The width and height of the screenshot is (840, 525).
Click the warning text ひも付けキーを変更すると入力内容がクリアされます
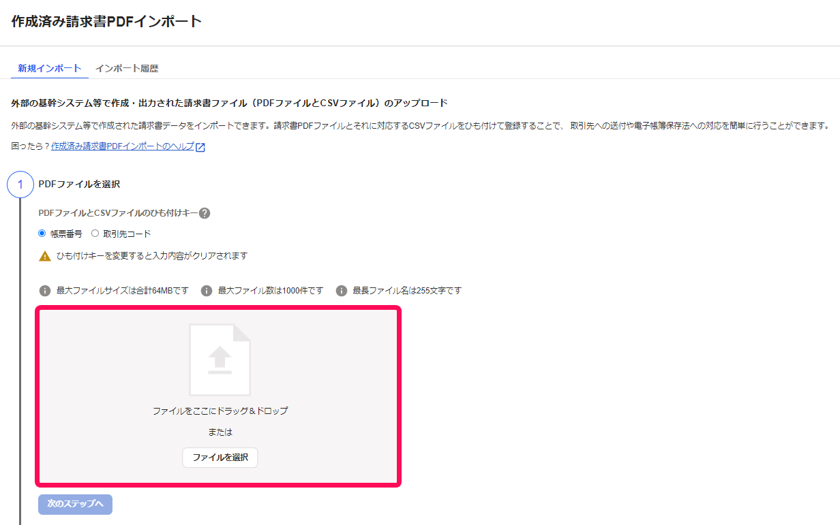point(152,256)
